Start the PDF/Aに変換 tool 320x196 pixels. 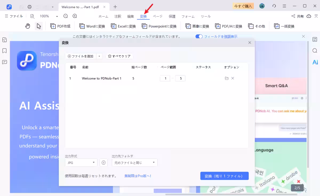pyautogui.click(x=229, y=26)
